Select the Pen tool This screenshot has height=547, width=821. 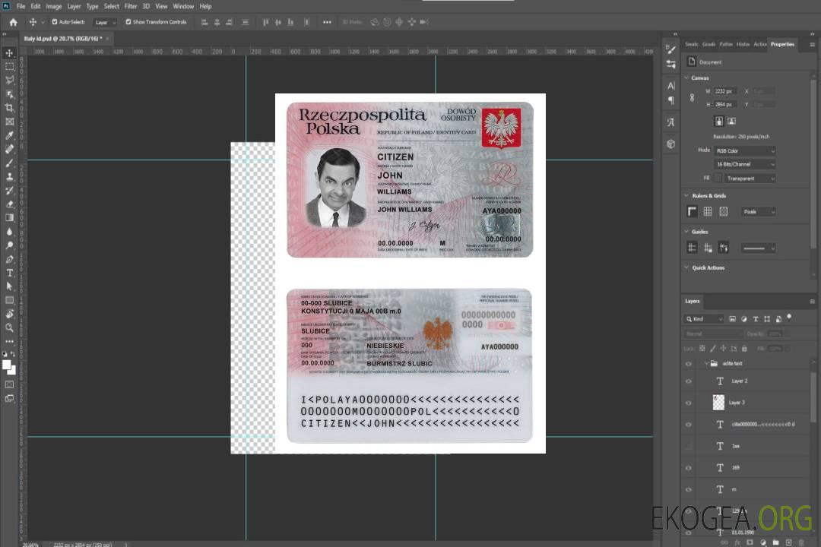(9, 259)
